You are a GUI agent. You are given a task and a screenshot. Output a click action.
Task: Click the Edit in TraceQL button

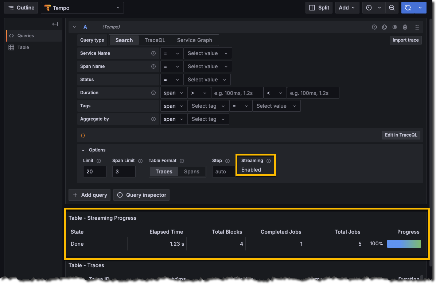tap(401, 135)
